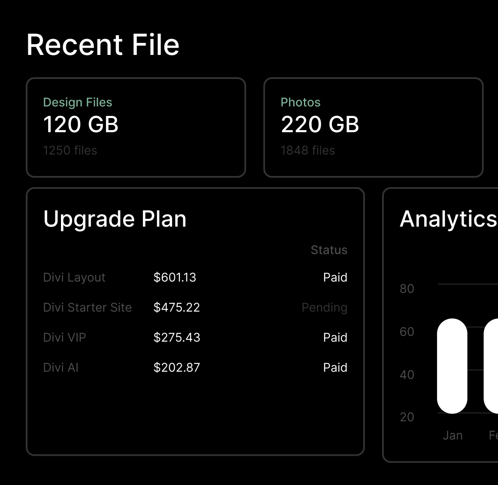Open the Photos storage card
Viewport: 498px width, 485px height.
click(373, 127)
